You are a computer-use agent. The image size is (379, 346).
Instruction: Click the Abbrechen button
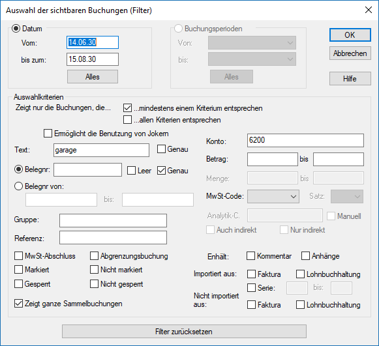pos(350,53)
